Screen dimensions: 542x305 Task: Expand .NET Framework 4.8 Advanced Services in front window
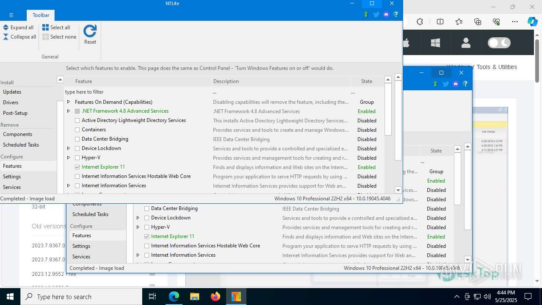click(x=69, y=111)
